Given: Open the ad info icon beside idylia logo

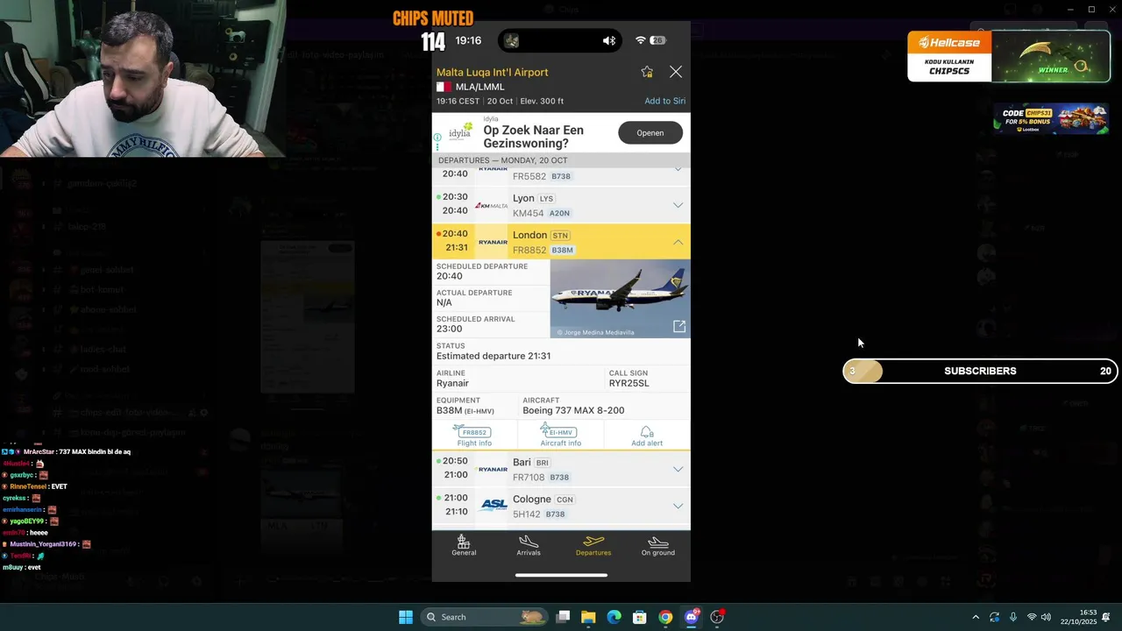Looking at the screenshot, I should pos(437,138).
